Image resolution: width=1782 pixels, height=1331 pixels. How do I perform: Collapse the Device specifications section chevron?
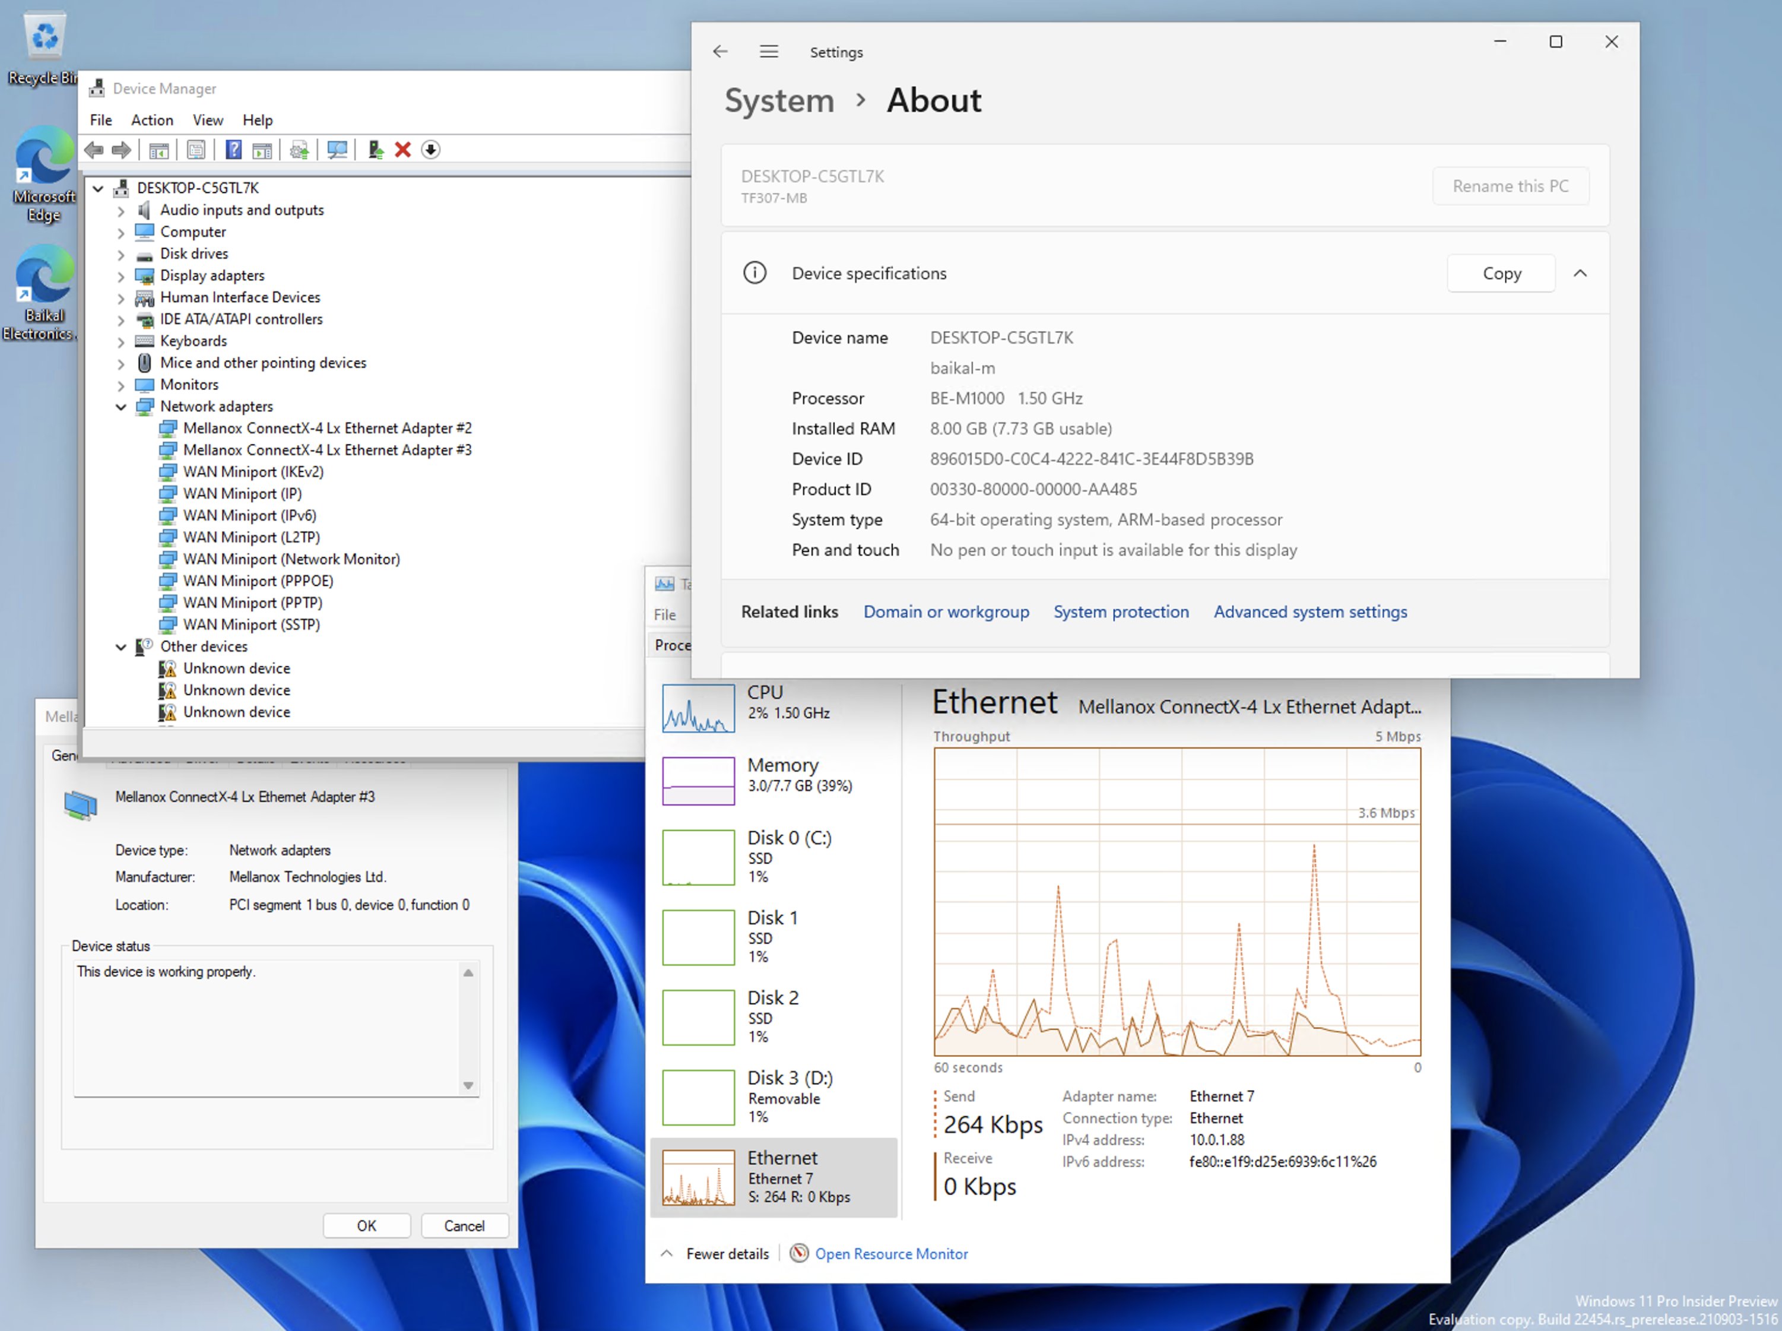[x=1580, y=273]
